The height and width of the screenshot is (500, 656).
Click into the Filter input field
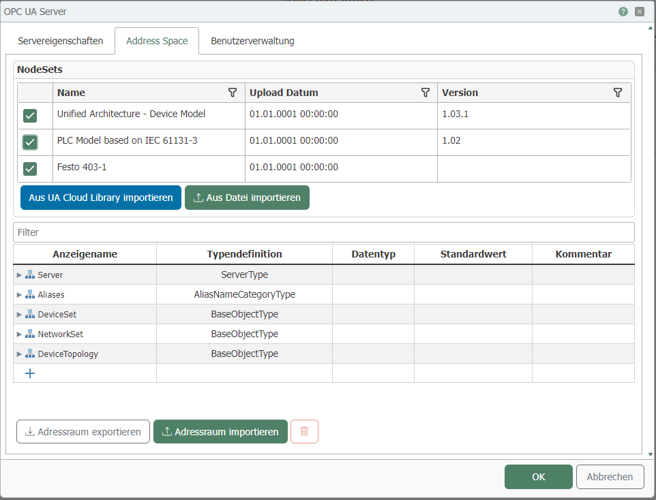pos(323,232)
